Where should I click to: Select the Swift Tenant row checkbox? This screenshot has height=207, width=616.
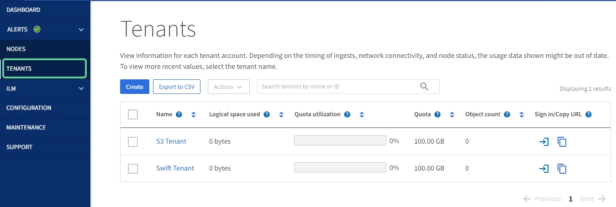[133, 169]
